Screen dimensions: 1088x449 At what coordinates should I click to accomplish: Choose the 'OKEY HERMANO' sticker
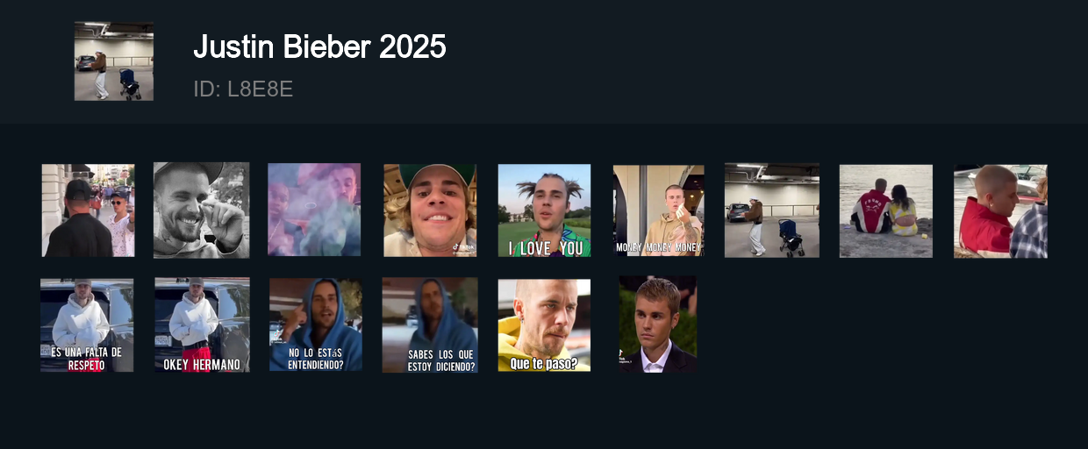202,325
